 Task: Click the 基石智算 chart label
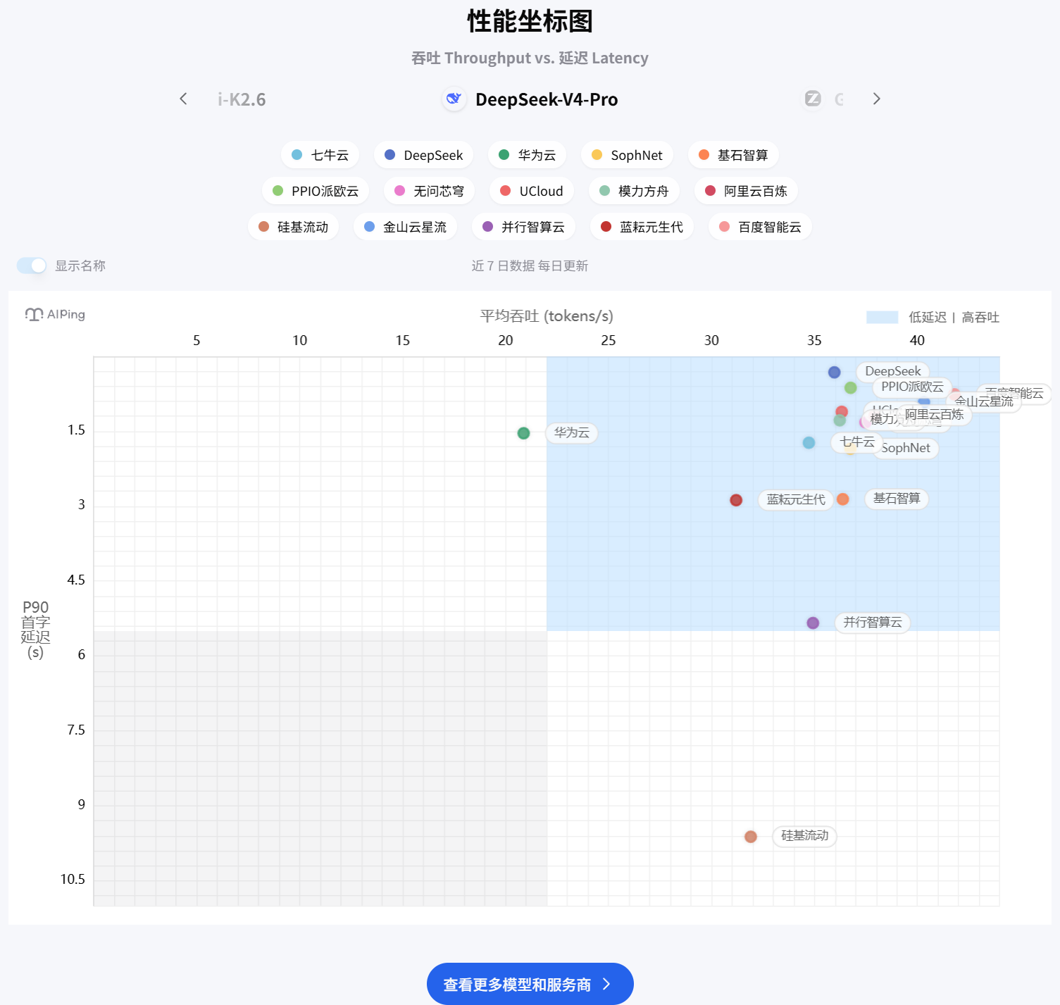point(897,498)
